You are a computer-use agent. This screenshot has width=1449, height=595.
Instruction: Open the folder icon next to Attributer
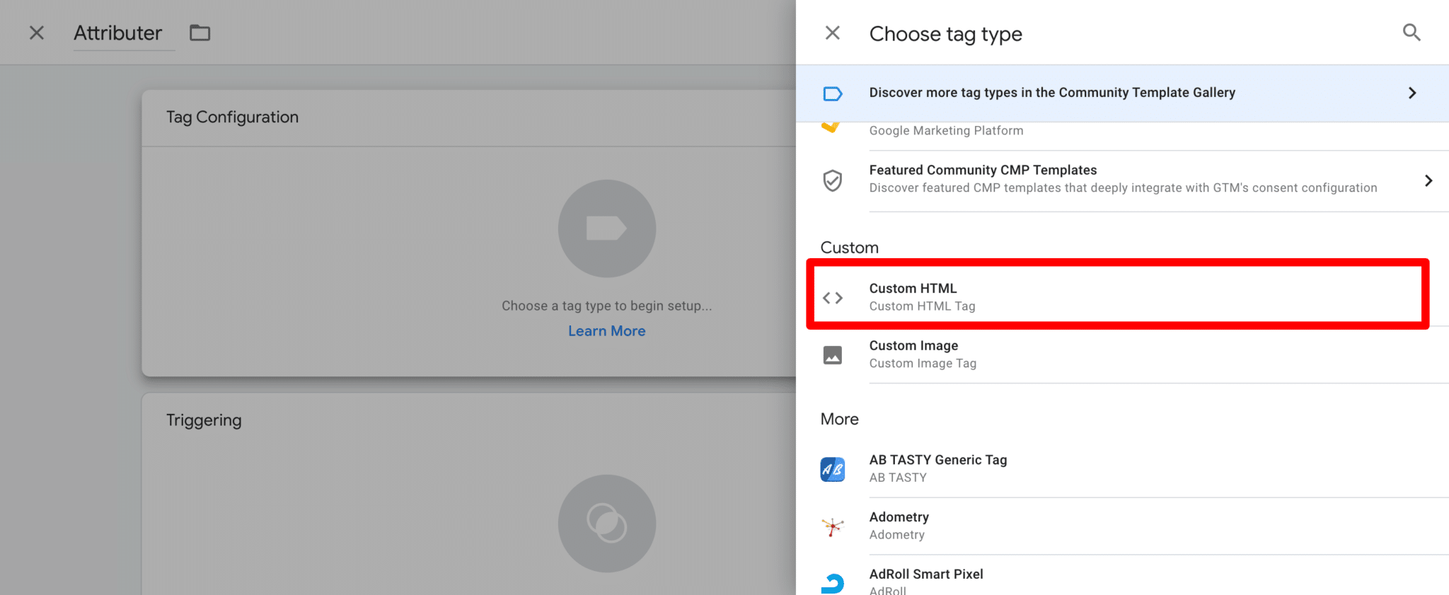(200, 33)
